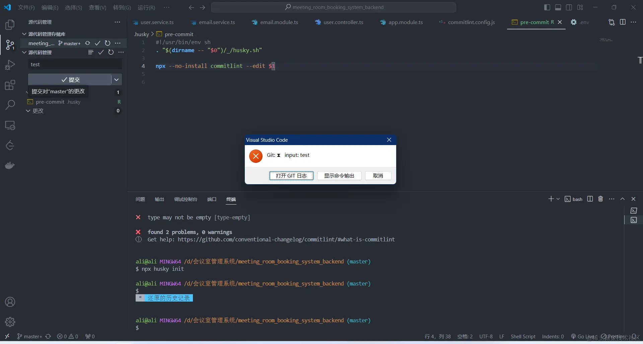Switch to 输出 output panel tab
Viewport: 643px width, 344px height.
tap(159, 199)
